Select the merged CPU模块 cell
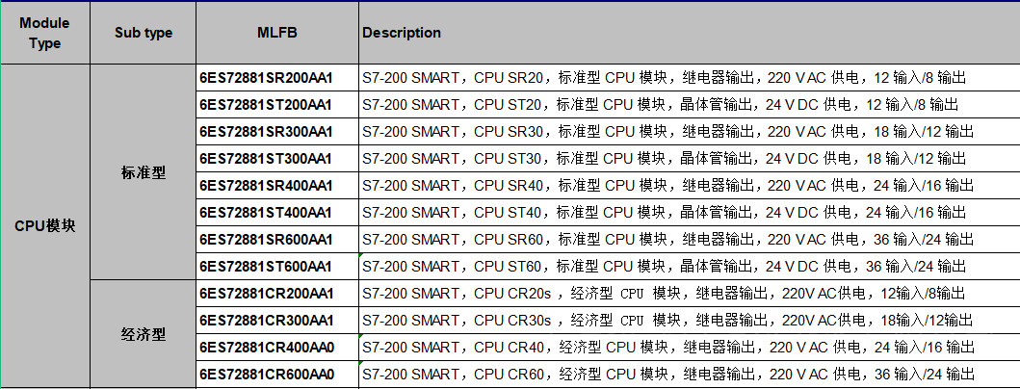This screenshot has height=389, width=1020. 44,225
